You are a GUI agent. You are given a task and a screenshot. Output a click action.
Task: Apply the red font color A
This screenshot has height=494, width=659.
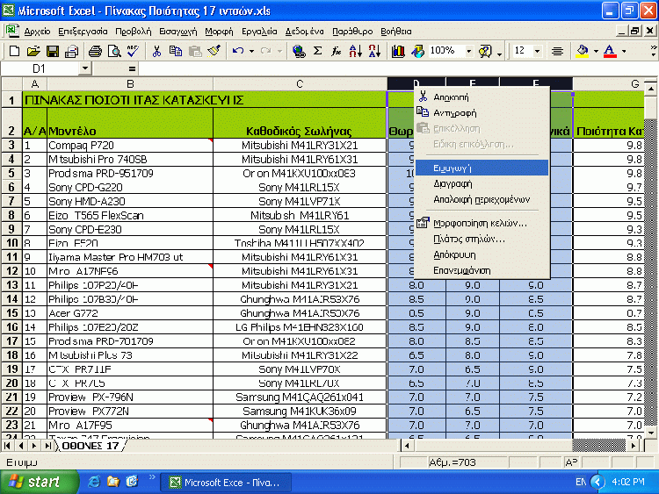[x=610, y=51]
